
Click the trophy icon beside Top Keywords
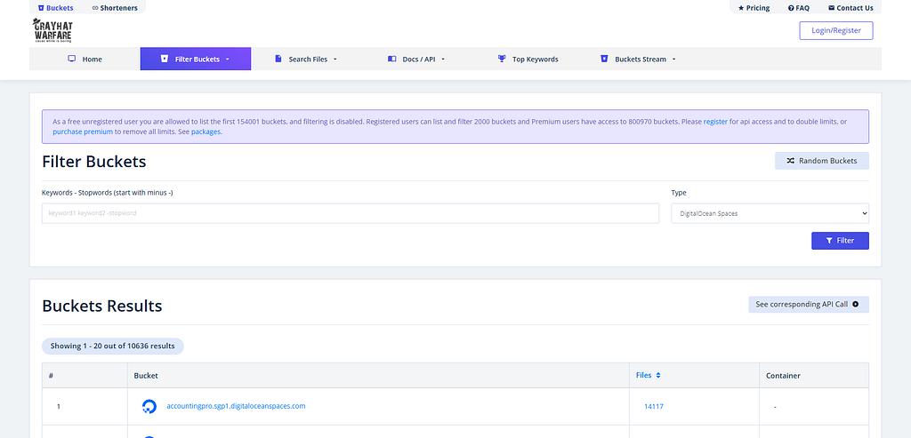coord(502,59)
